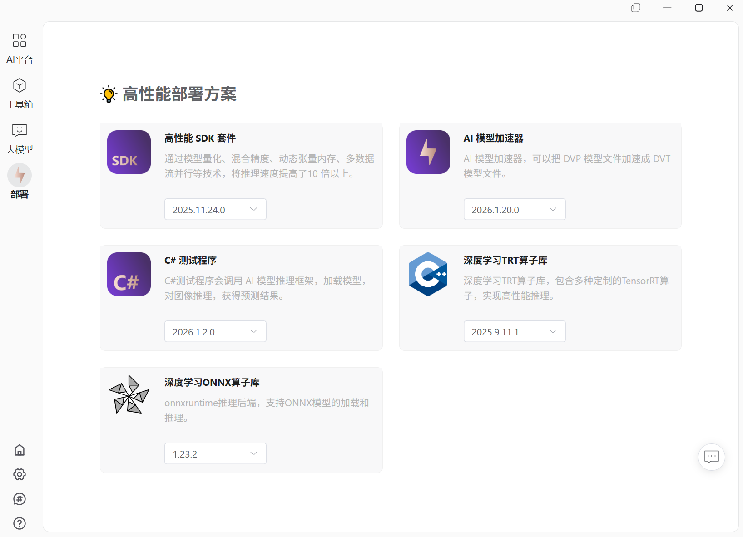The height and width of the screenshot is (537, 743).
Task: Click the AI 模型加速器 lightning icon
Action: pos(428,152)
